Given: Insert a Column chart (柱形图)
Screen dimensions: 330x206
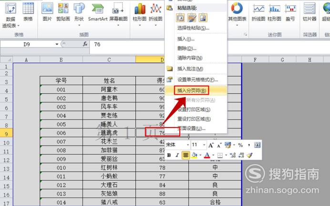Looking at the screenshot, I should click(x=140, y=14).
